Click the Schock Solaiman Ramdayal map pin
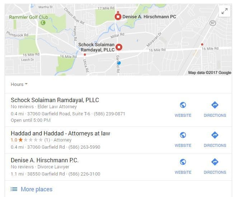Screen dimensions: 240x197 tap(119, 47)
